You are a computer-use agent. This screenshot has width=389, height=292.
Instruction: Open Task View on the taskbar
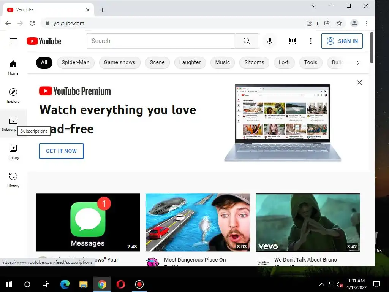tap(46, 284)
